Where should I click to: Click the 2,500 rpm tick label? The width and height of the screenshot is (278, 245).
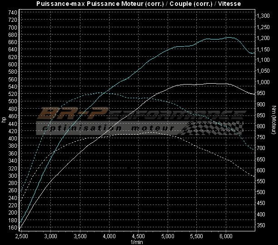pos(21,236)
